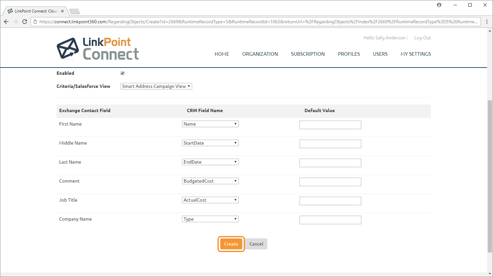This screenshot has height=277, width=493.
Task: Close the LinkPoint Connect browser tab
Action: 62,11
